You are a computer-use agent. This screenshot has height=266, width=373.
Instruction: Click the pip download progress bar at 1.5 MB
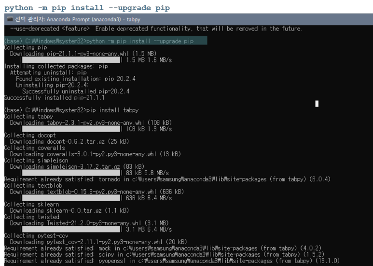tap(70, 60)
